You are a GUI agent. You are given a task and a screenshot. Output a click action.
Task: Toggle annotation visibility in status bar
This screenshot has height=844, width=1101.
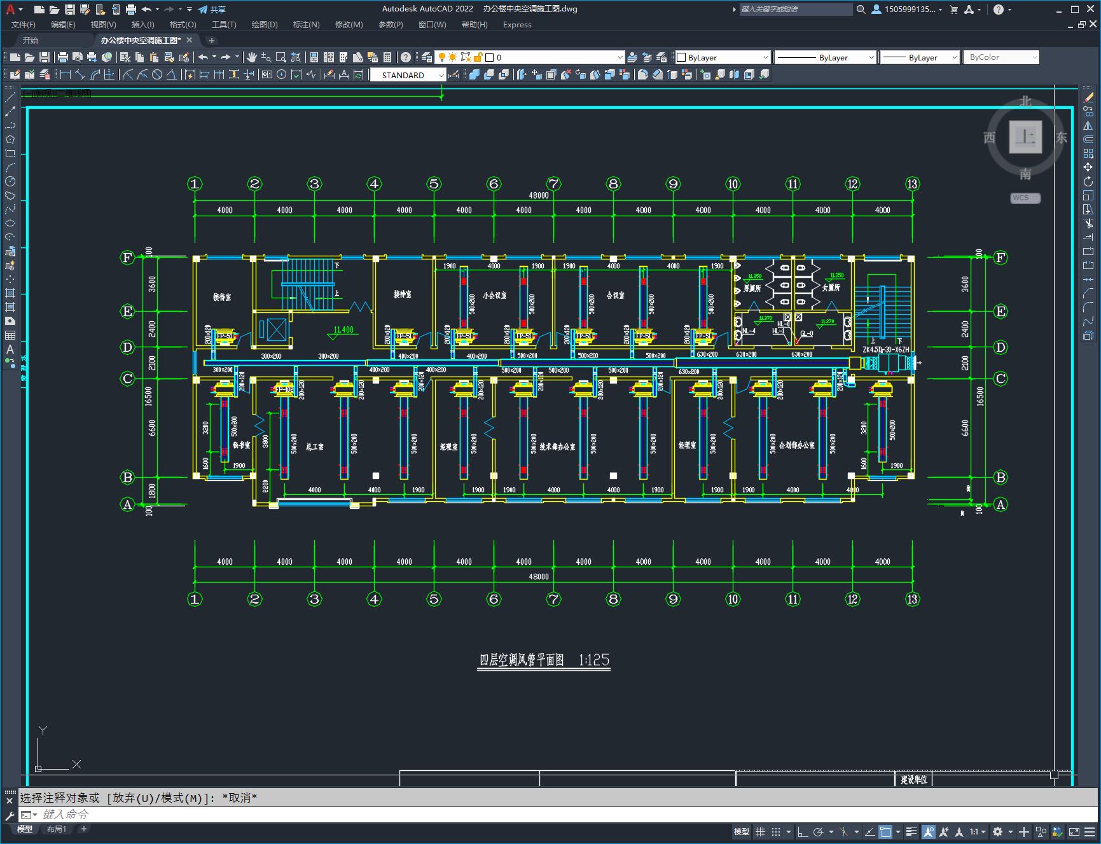pyautogui.click(x=929, y=831)
